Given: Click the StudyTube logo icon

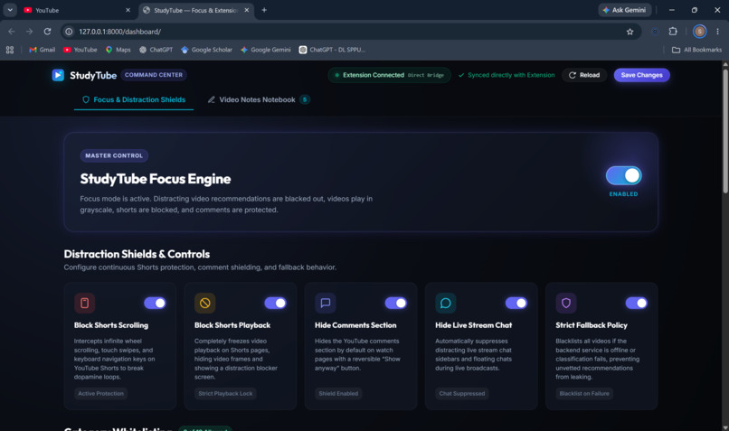Looking at the screenshot, I should pyautogui.click(x=58, y=75).
